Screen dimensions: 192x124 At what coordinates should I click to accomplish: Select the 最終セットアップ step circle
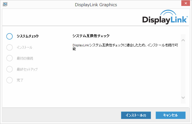click(x=9, y=69)
